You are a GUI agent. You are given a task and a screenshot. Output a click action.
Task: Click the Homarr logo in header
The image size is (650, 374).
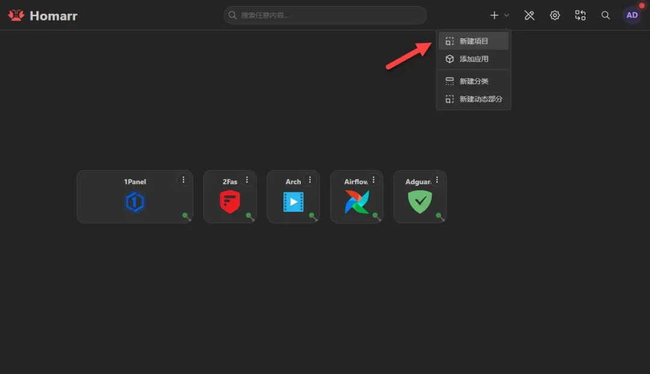coord(43,16)
